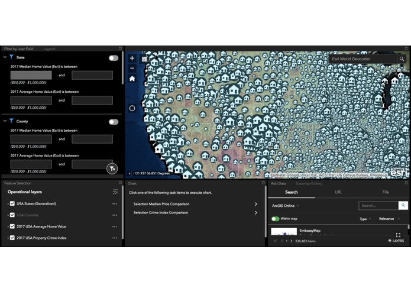The width and height of the screenshot is (411, 292).
Task: Select the Search tab in Add Data
Action: click(x=291, y=192)
